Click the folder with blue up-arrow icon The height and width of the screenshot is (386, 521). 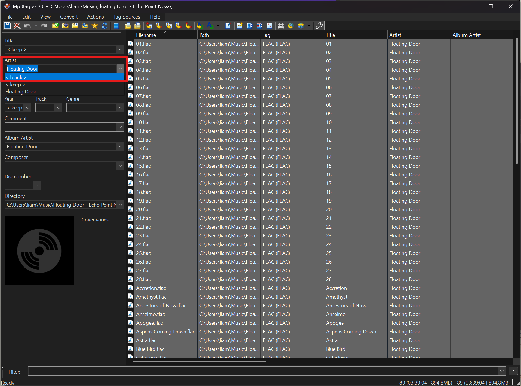click(x=85, y=26)
